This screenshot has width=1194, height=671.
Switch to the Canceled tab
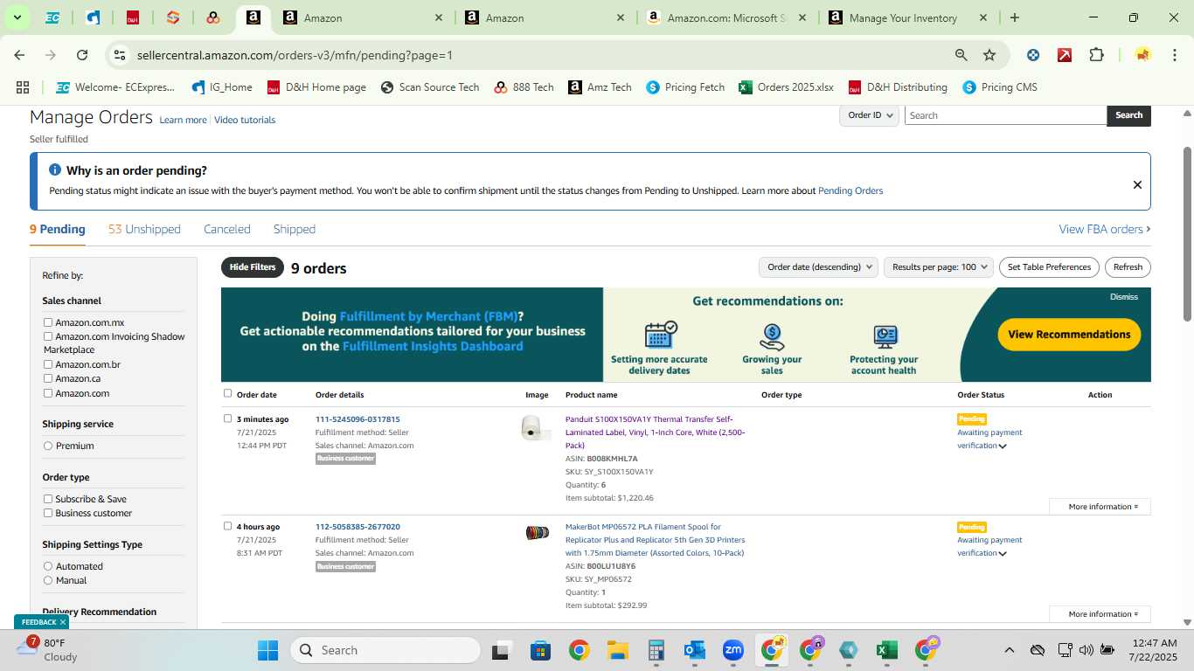[x=227, y=229]
